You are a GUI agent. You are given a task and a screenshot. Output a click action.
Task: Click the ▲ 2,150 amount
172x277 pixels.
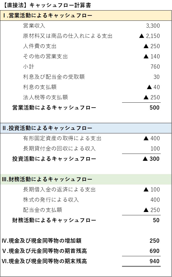[149, 36]
